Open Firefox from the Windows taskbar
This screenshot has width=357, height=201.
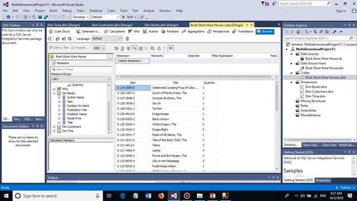click(x=161, y=196)
